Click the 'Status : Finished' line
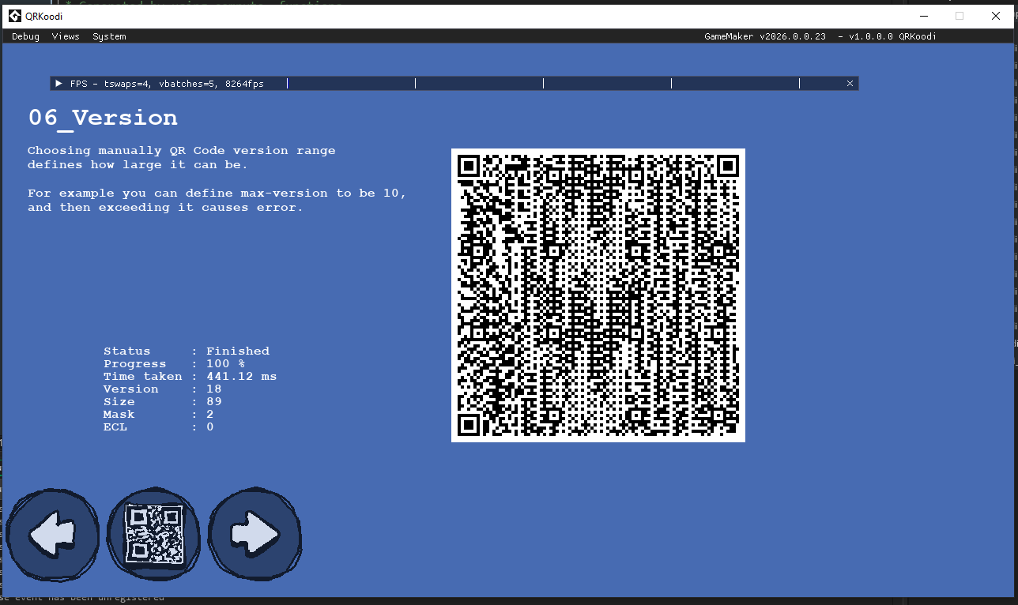1018x605 pixels. pyautogui.click(x=187, y=351)
